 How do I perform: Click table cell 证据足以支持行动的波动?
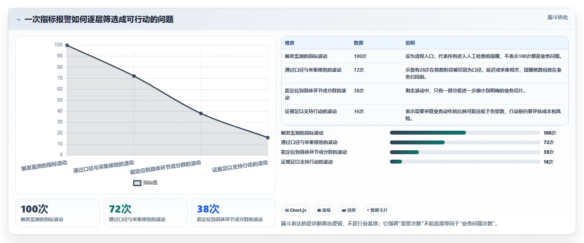pyautogui.click(x=311, y=112)
